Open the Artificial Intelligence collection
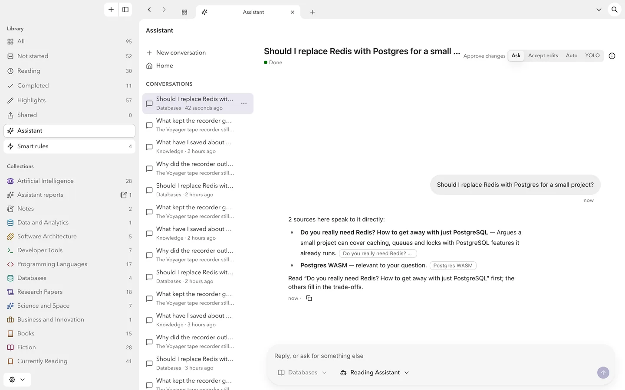Screen dimensions: 625x390 pyautogui.click(x=69, y=181)
